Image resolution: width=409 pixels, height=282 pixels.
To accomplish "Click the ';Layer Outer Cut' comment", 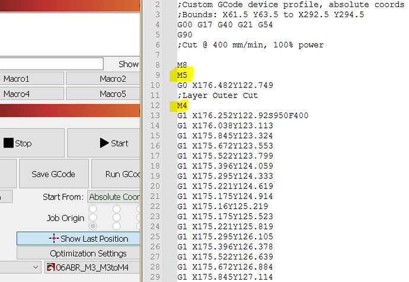I will coord(218,95).
